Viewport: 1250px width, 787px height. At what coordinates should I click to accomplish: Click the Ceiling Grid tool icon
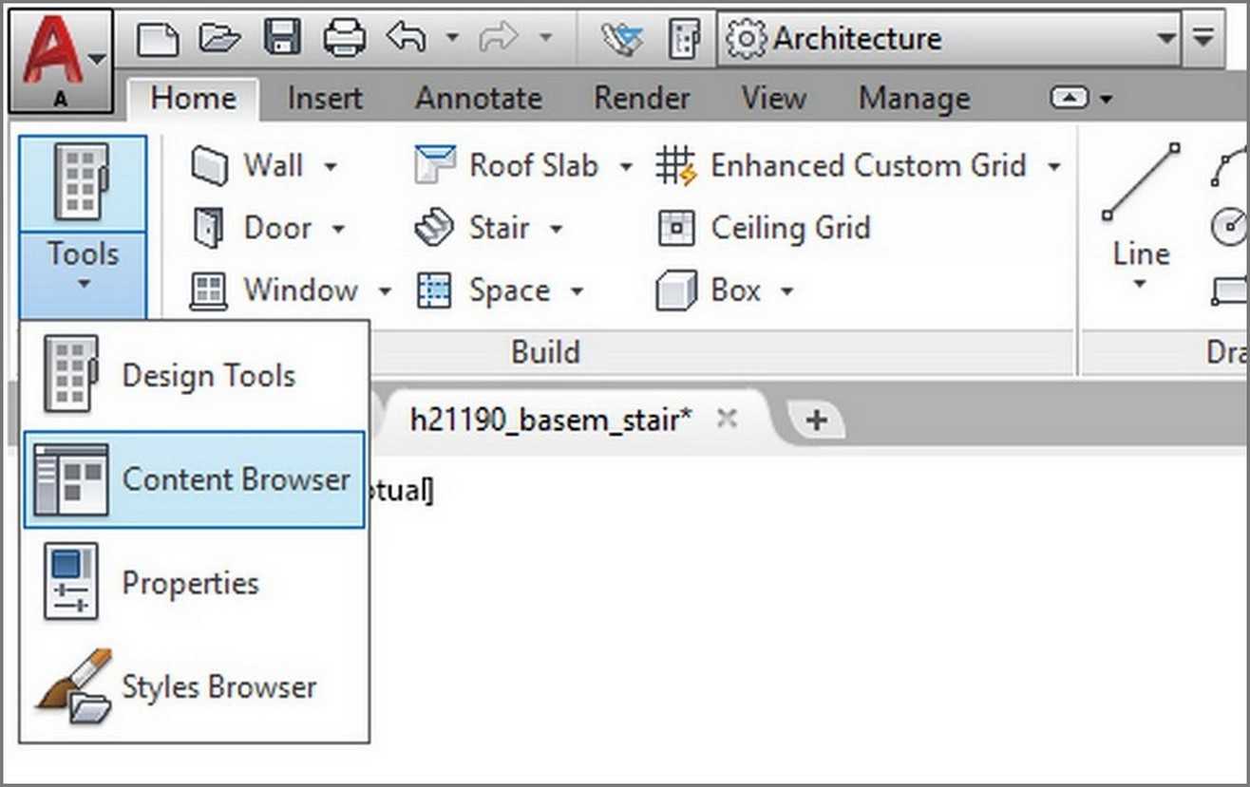point(676,229)
